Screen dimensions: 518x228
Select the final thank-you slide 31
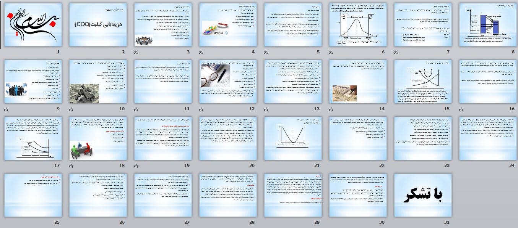click(423, 195)
